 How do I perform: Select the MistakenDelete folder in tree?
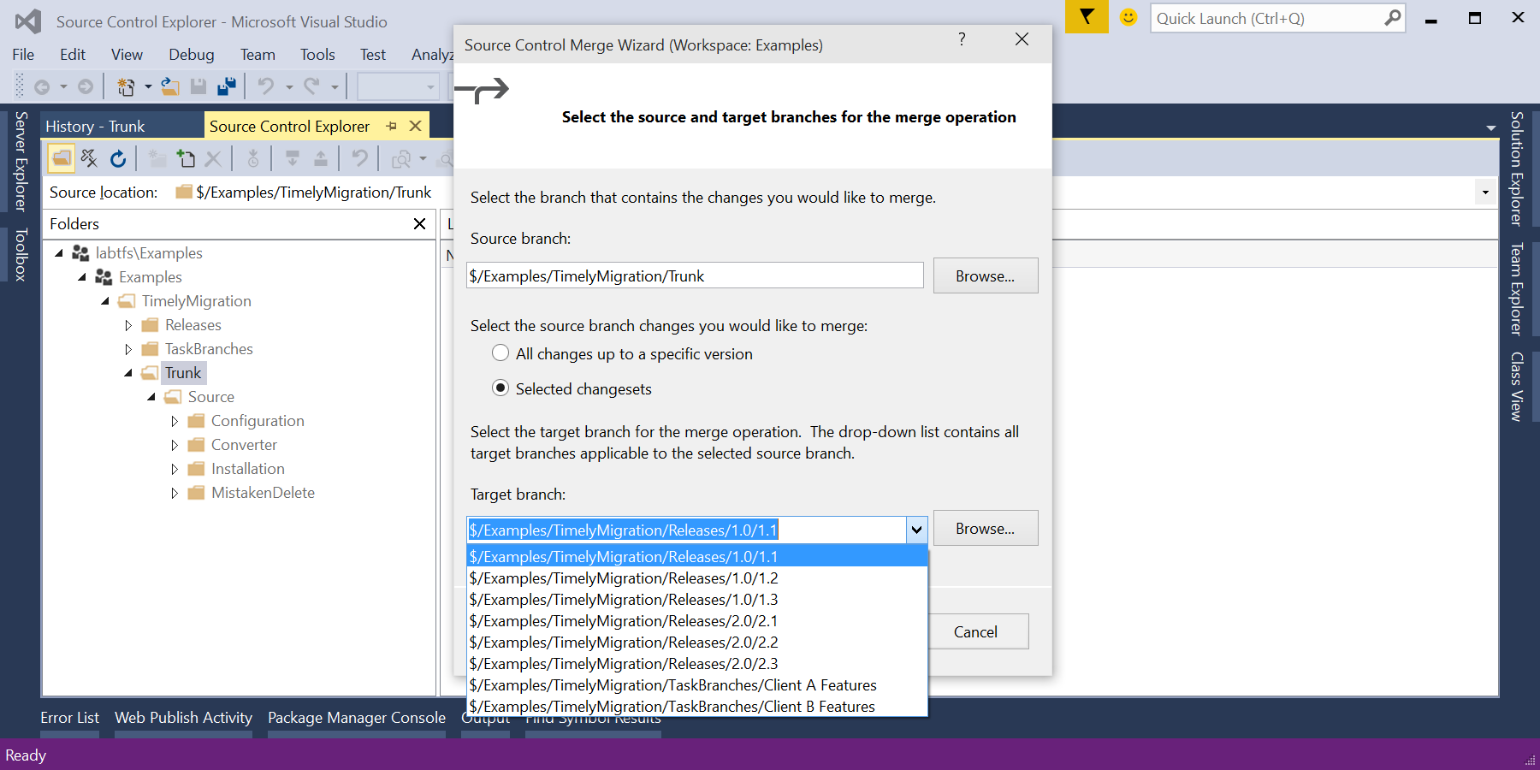click(x=263, y=493)
